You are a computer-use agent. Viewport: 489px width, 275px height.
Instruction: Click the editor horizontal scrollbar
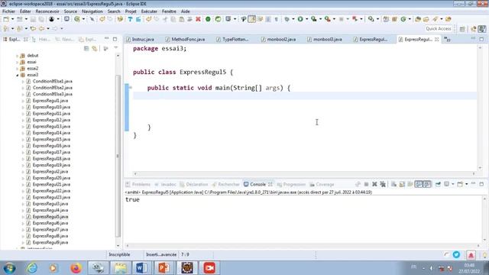pos(304,173)
